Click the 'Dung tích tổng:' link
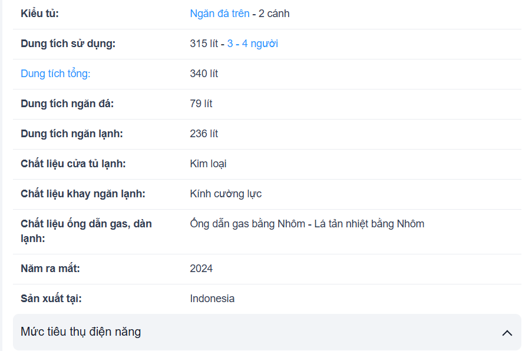The height and width of the screenshot is (351, 532). 55,74
